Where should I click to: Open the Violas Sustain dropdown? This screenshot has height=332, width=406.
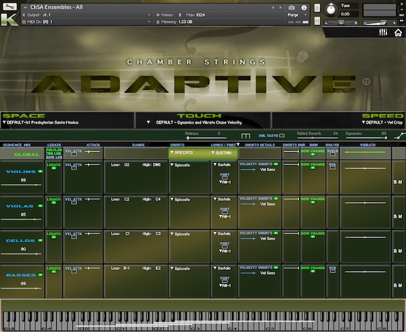222,199
